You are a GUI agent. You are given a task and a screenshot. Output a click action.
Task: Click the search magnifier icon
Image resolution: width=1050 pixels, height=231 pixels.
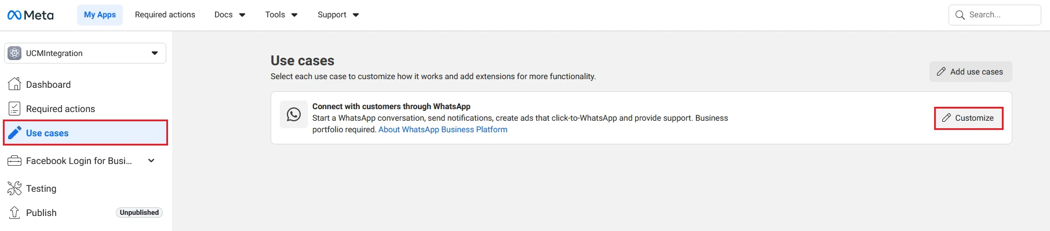[960, 15]
